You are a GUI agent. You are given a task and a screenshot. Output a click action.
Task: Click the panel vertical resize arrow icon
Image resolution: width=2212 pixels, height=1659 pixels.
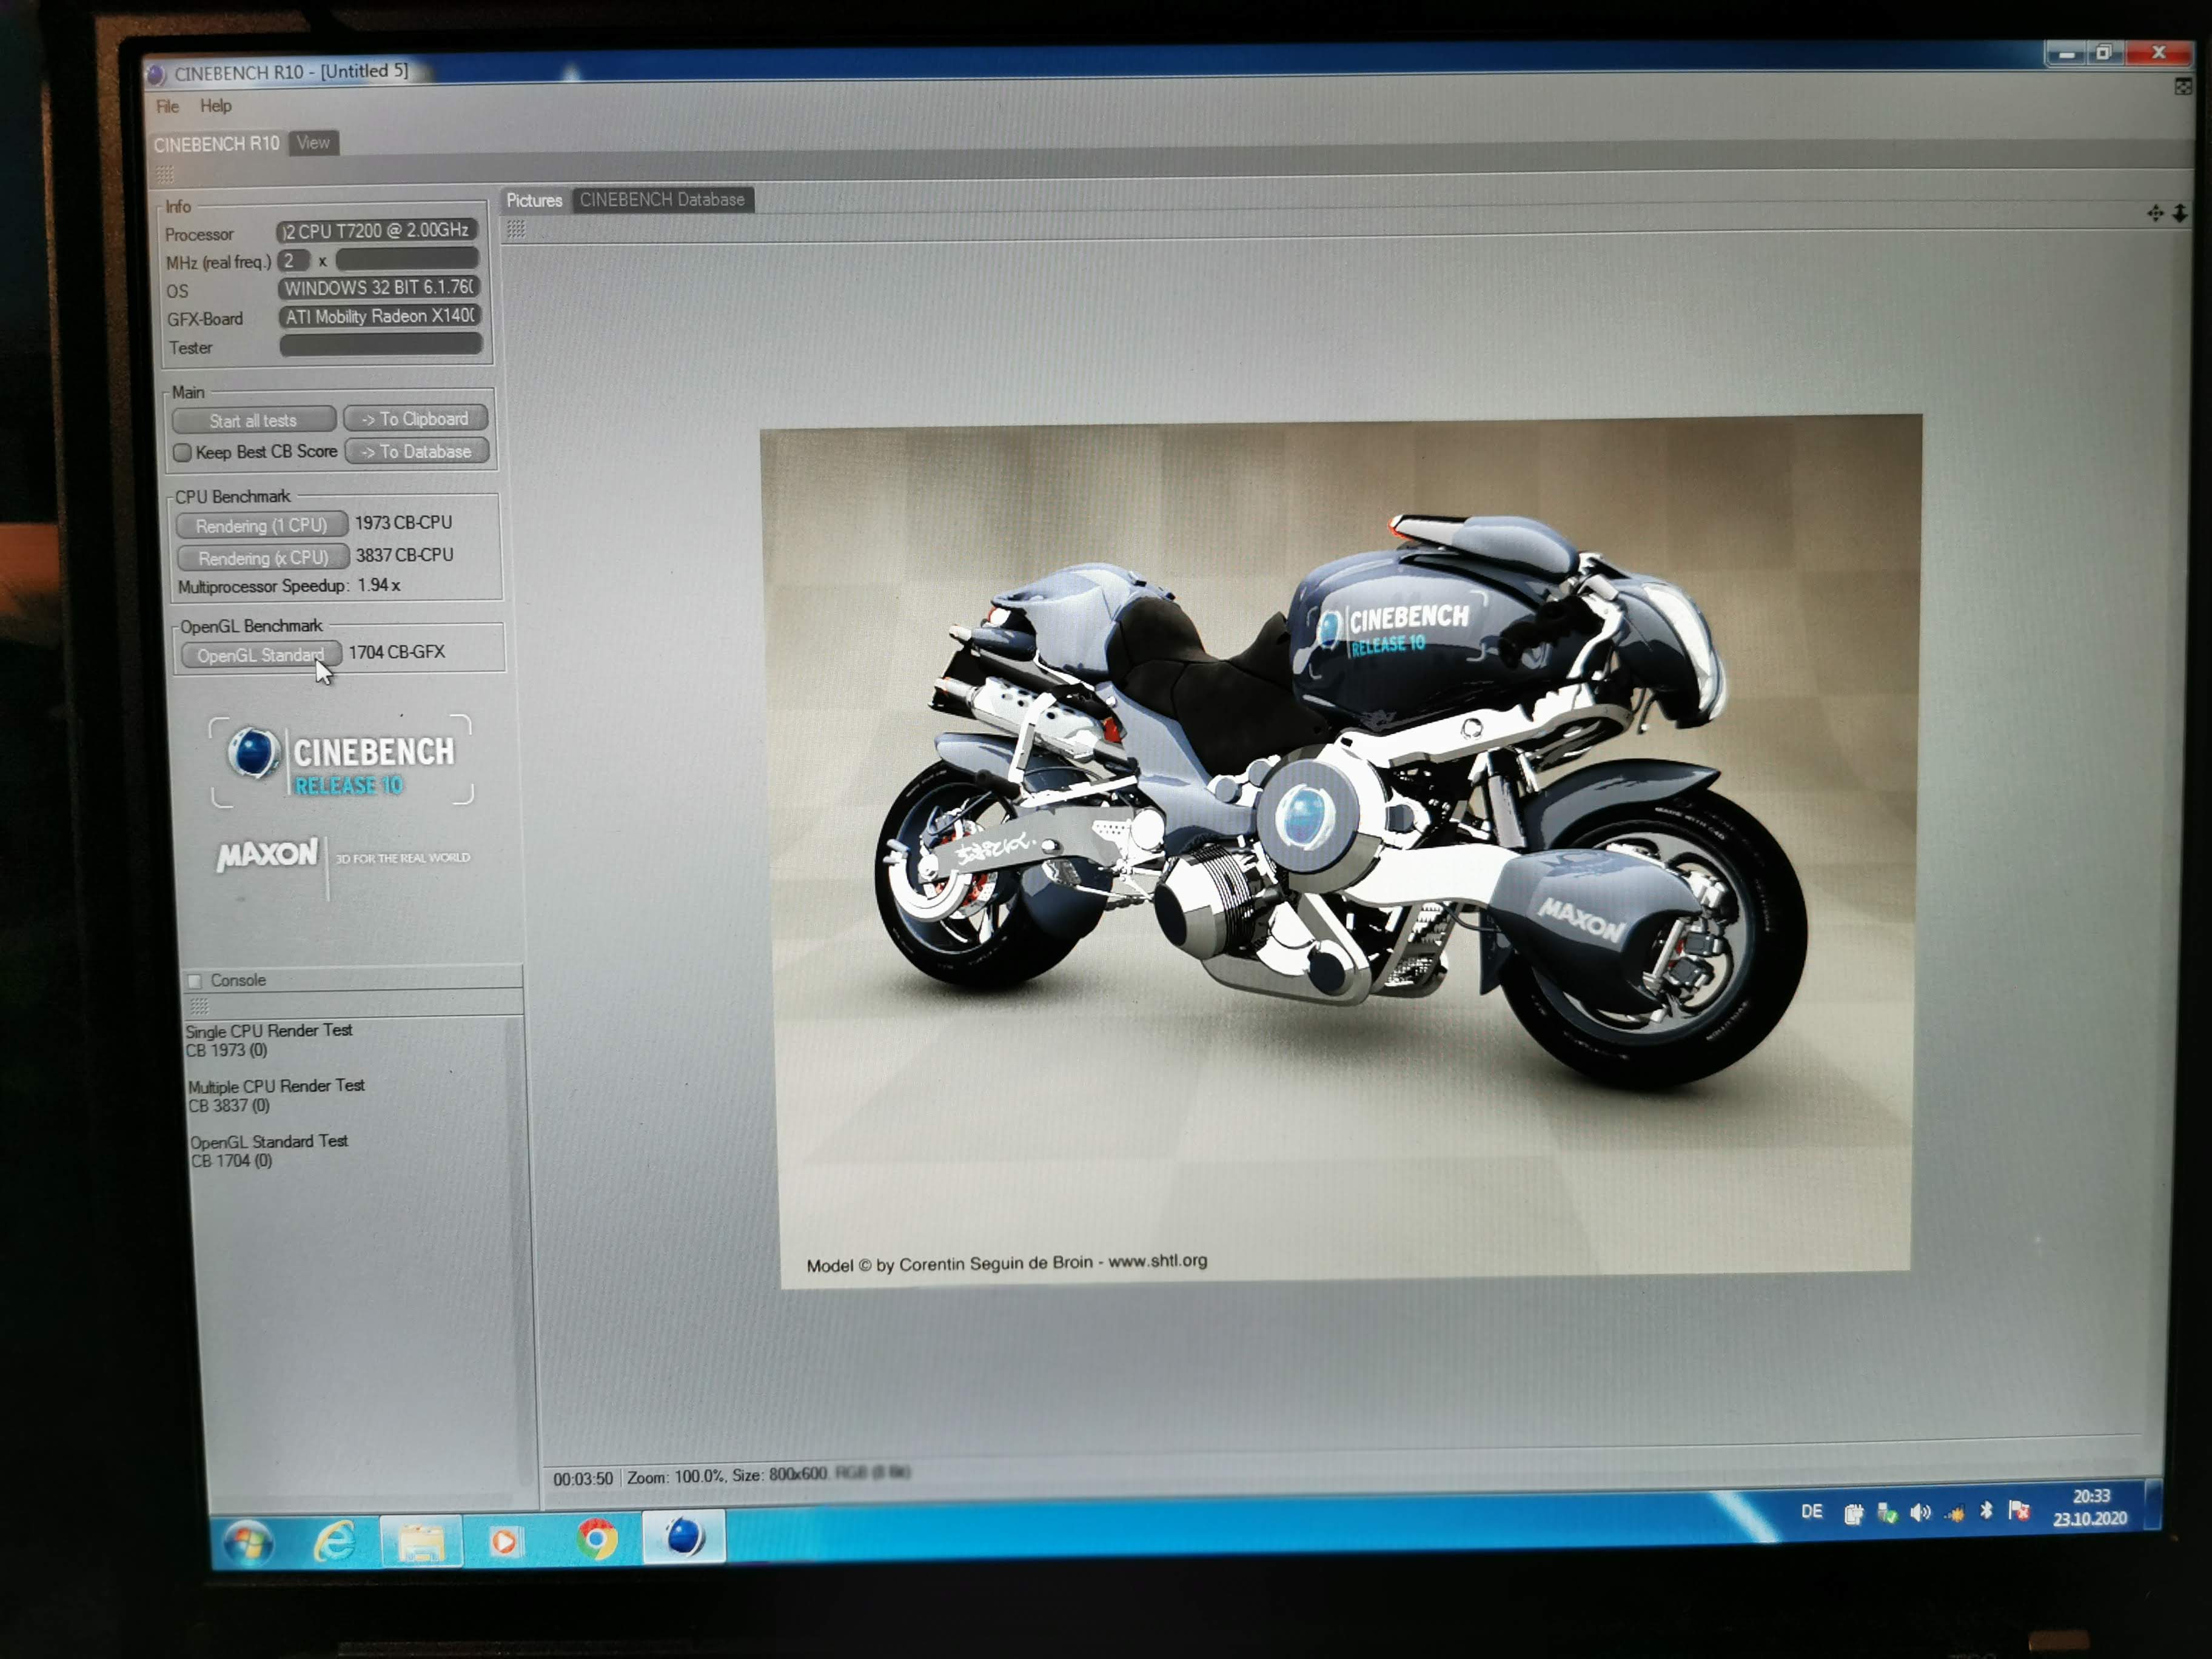click(x=2179, y=213)
